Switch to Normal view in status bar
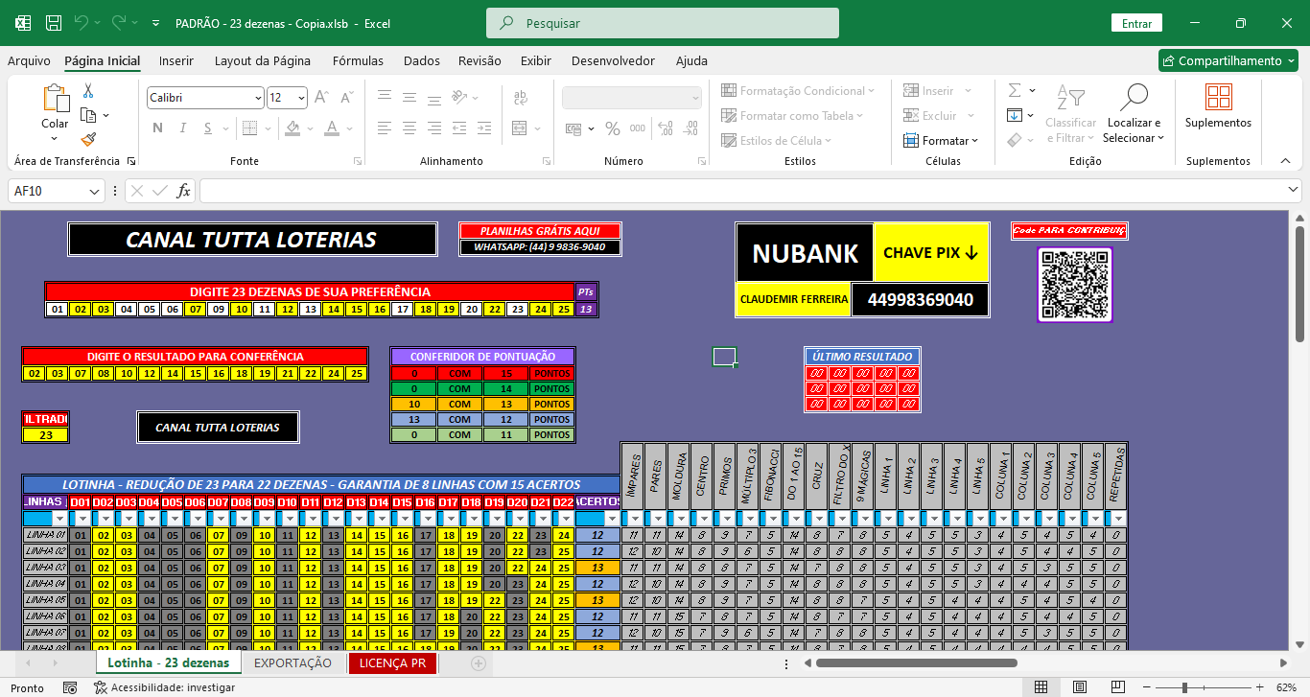This screenshot has width=1310, height=697. click(x=1041, y=687)
